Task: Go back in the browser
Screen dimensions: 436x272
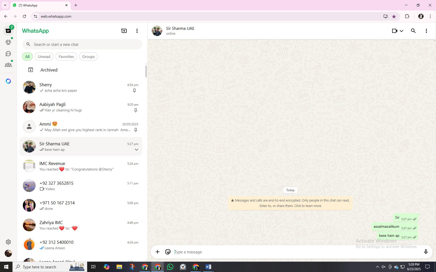Action: click(x=6, y=16)
